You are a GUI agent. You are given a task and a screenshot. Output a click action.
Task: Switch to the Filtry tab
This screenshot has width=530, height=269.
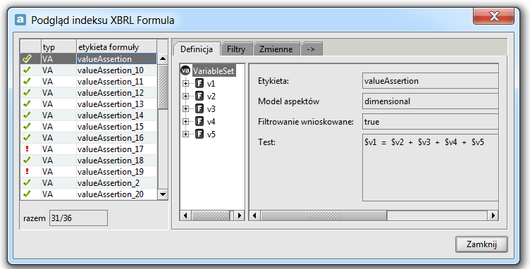(x=236, y=49)
